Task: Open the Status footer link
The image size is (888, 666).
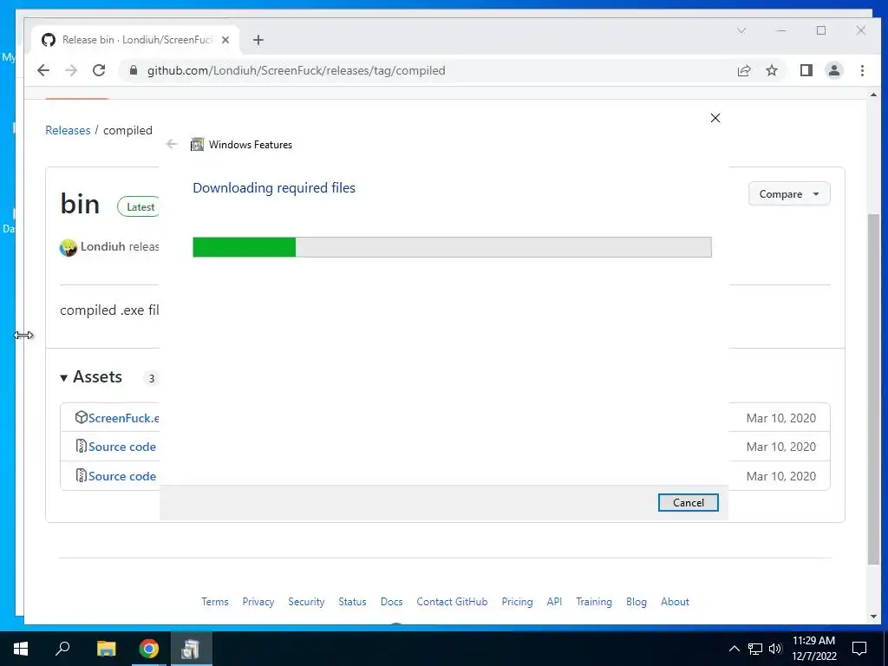Action: tap(352, 602)
